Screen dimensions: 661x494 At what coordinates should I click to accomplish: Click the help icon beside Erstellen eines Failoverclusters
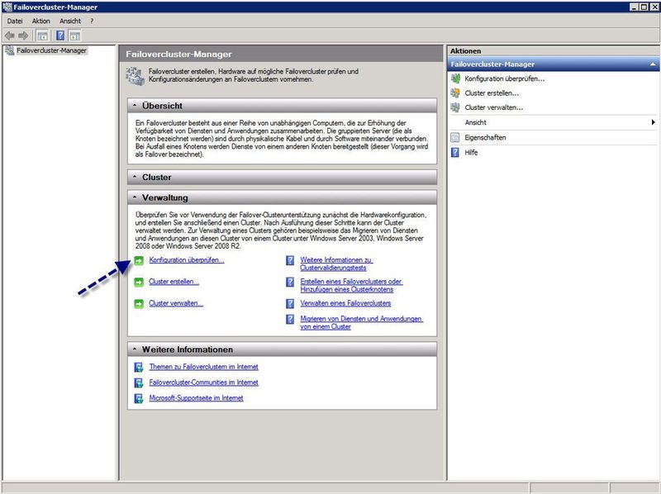pos(290,282)
